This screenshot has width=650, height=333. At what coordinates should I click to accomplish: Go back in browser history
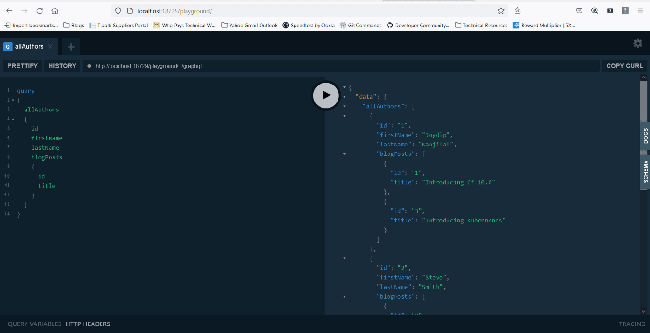9,10
